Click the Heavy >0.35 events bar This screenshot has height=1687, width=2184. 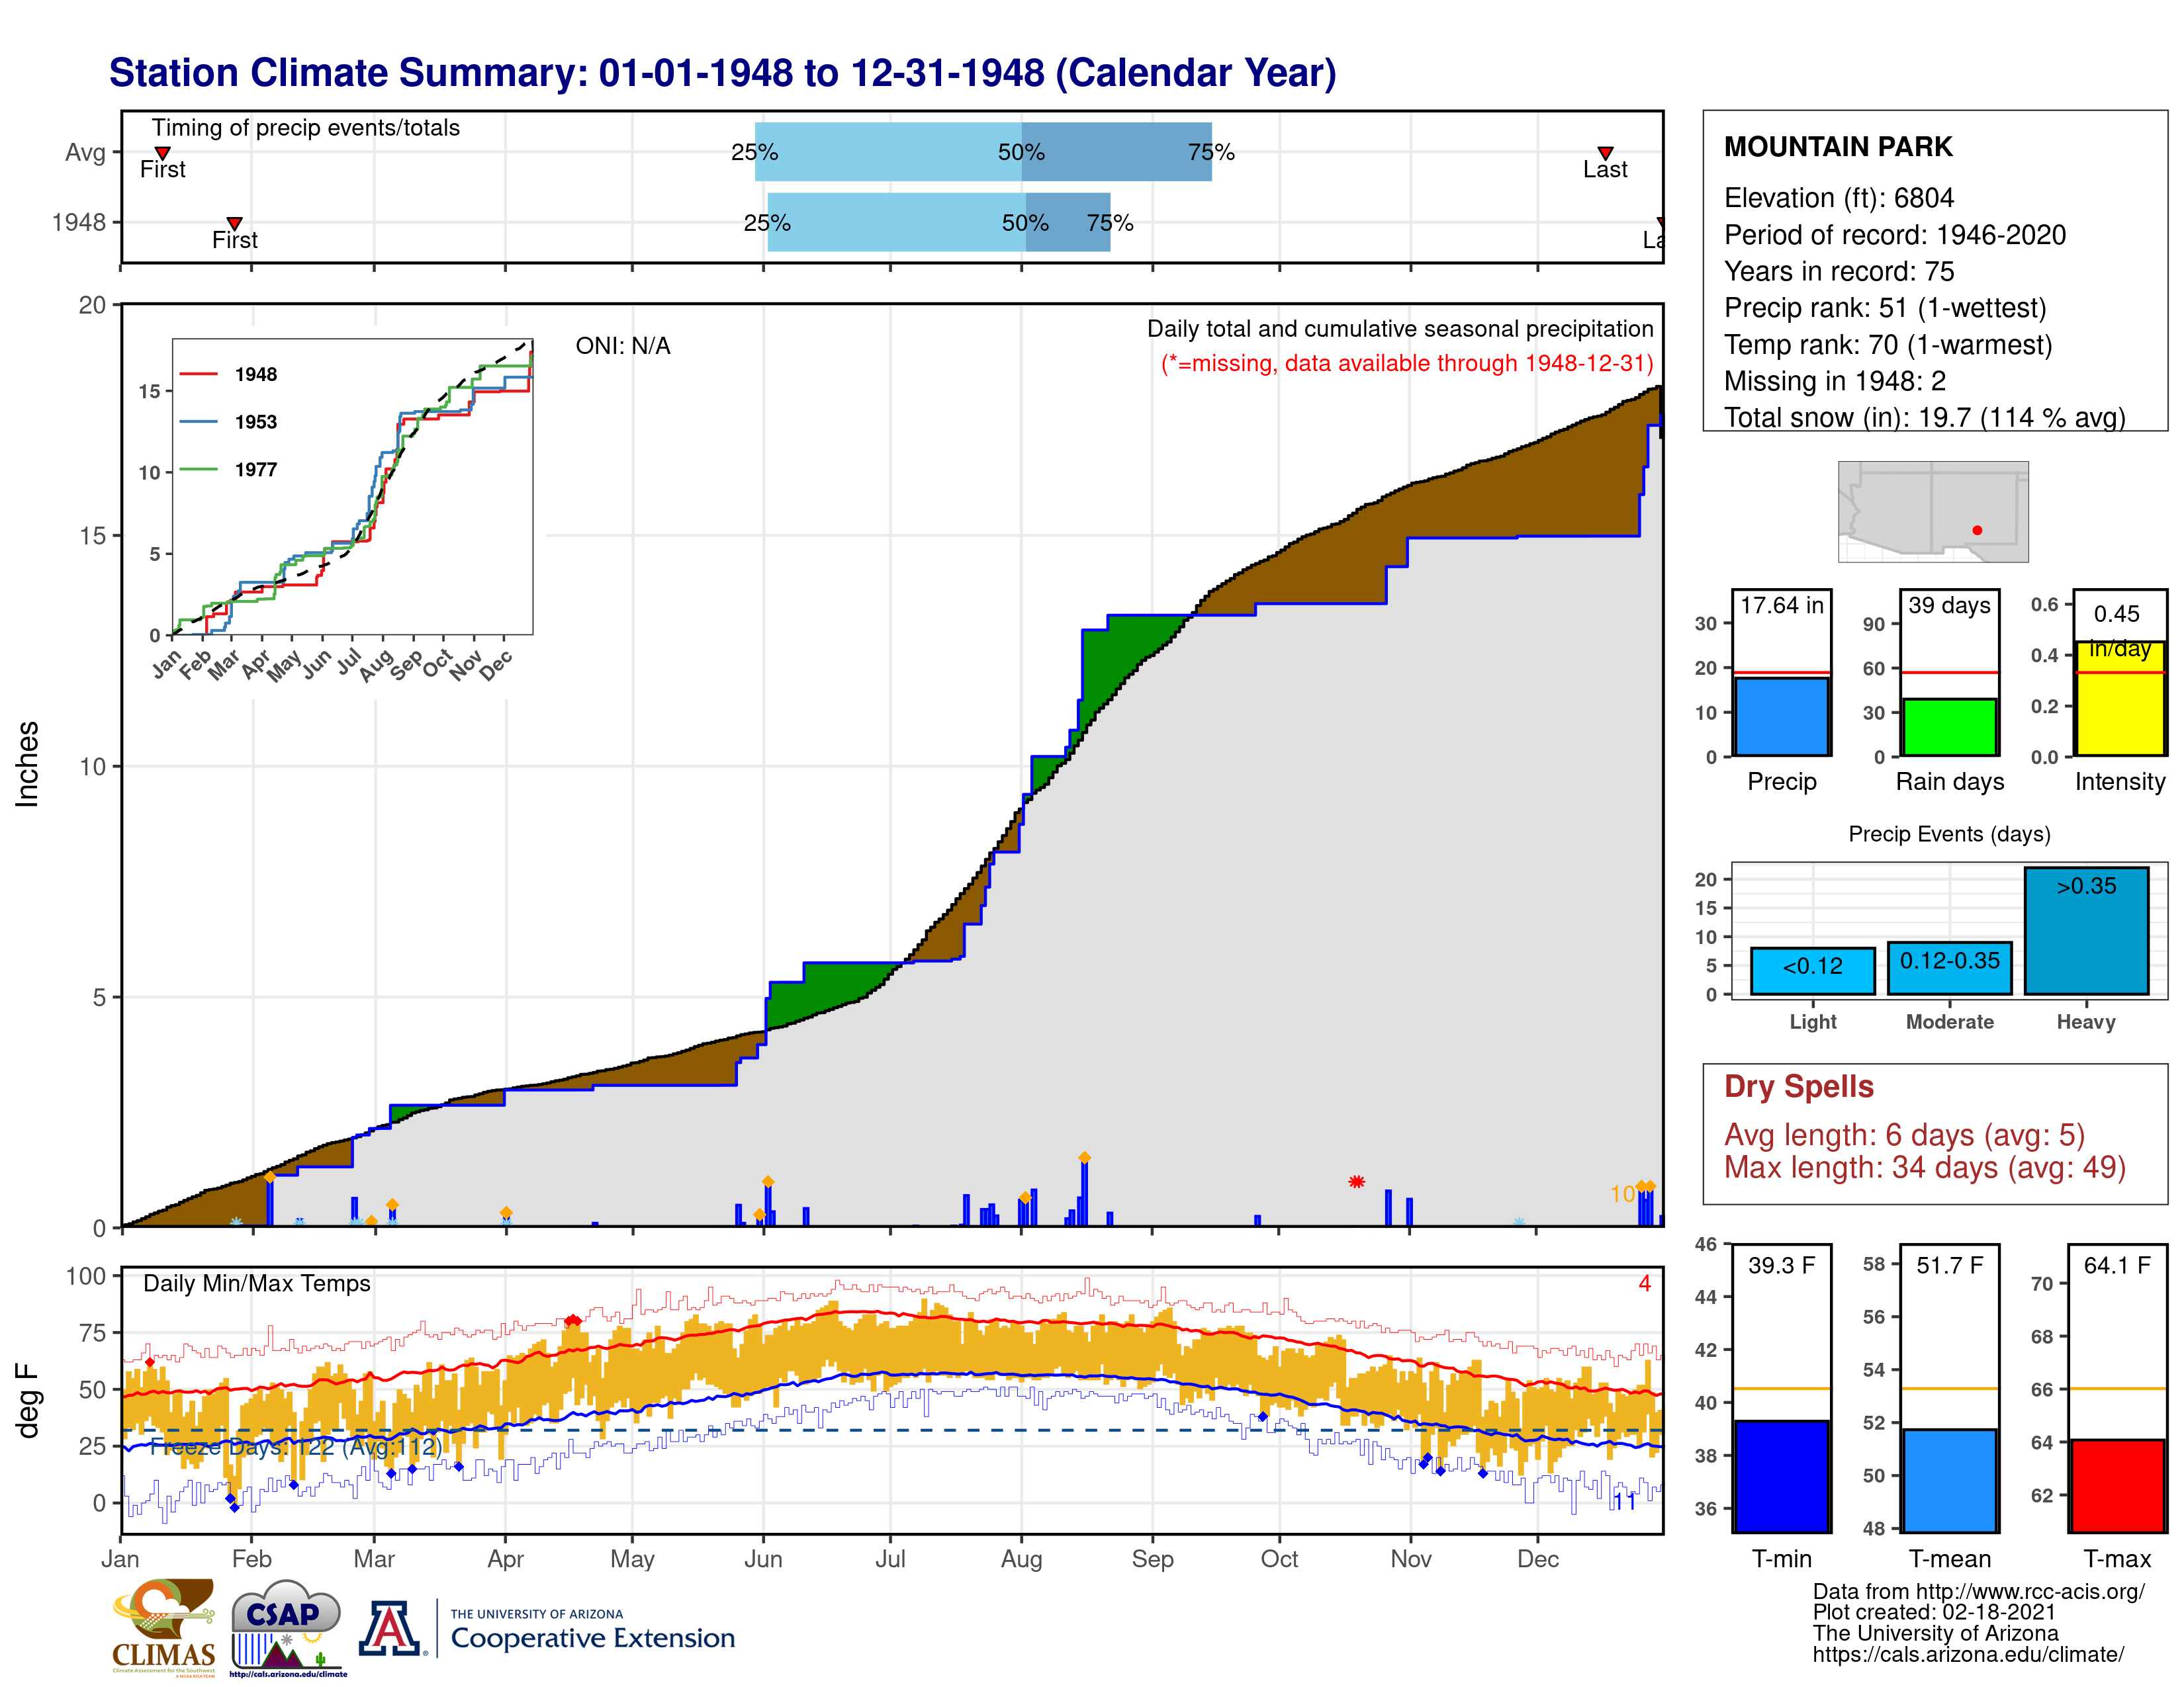coord(2086,930)
